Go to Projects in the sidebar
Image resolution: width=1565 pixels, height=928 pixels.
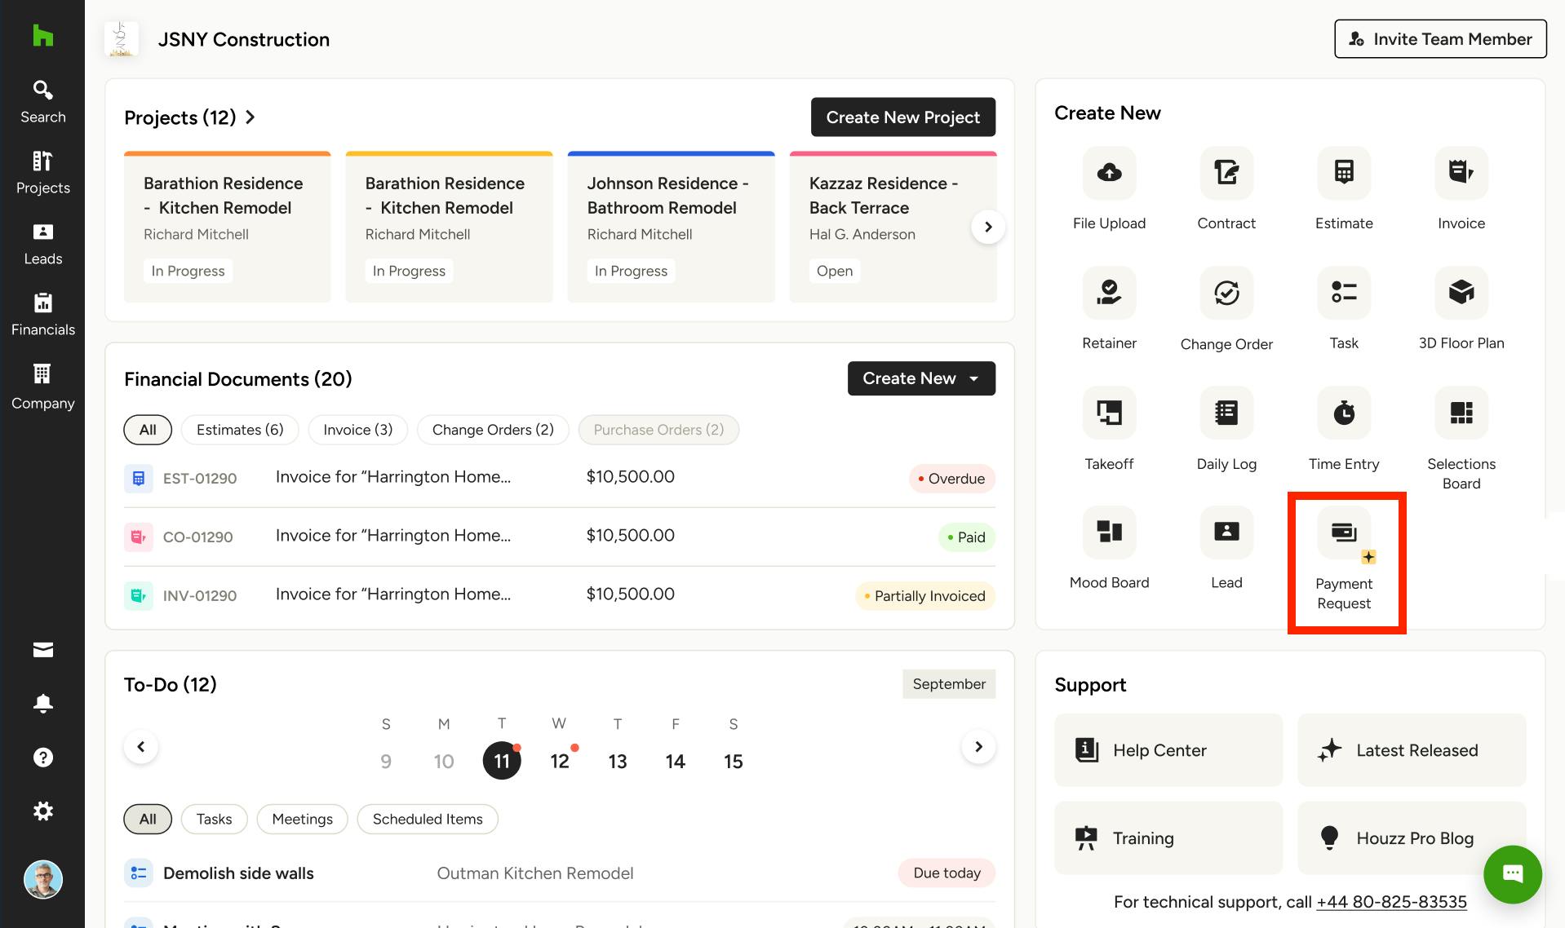pyautogui.click(x=42, y=173)
